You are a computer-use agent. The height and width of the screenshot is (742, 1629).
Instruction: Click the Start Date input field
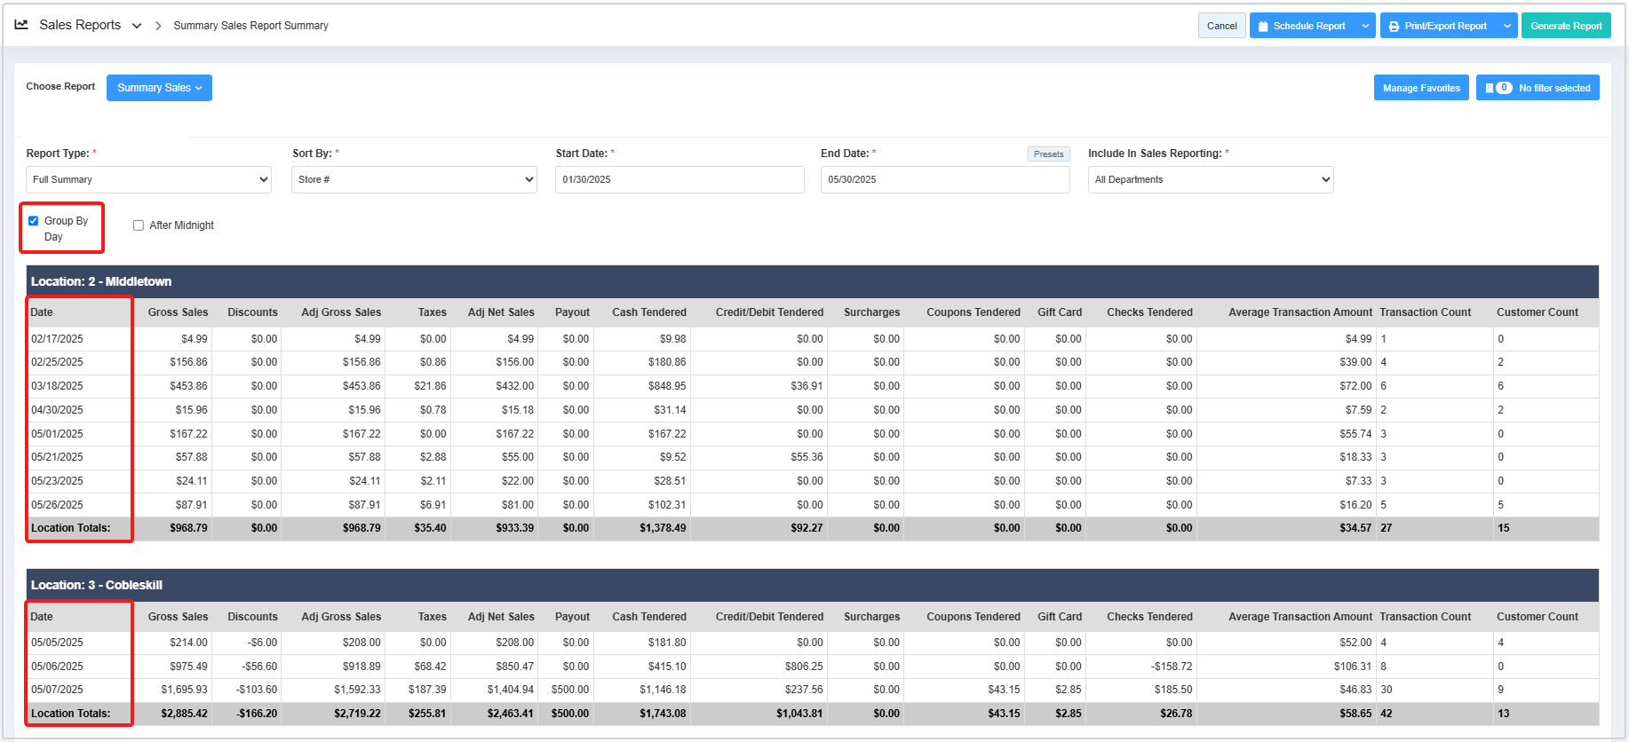679,179
